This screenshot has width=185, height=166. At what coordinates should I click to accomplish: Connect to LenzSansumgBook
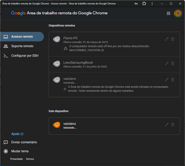(114, 65)
